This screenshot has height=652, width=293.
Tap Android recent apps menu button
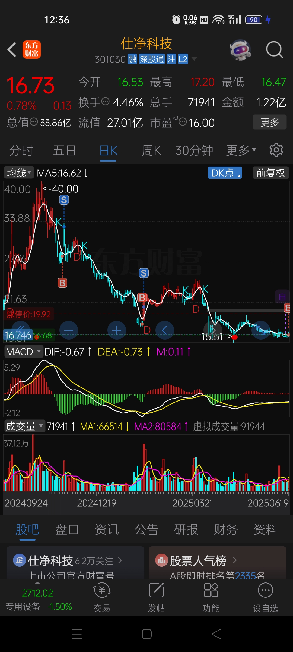coord(77,634)
